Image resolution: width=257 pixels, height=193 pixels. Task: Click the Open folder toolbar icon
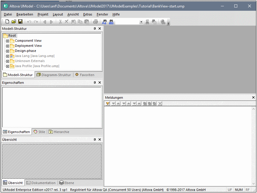[14, 22]
